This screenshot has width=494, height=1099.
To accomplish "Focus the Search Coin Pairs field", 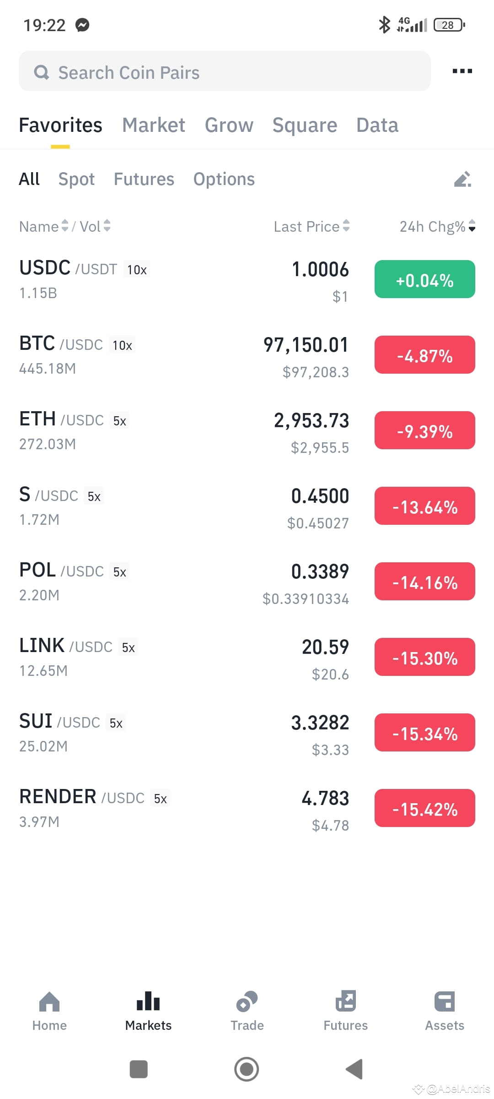I will [225, 71].
